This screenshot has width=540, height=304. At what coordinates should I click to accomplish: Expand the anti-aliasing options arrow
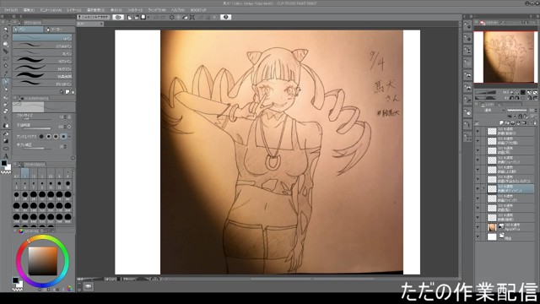tap(69, 137)
